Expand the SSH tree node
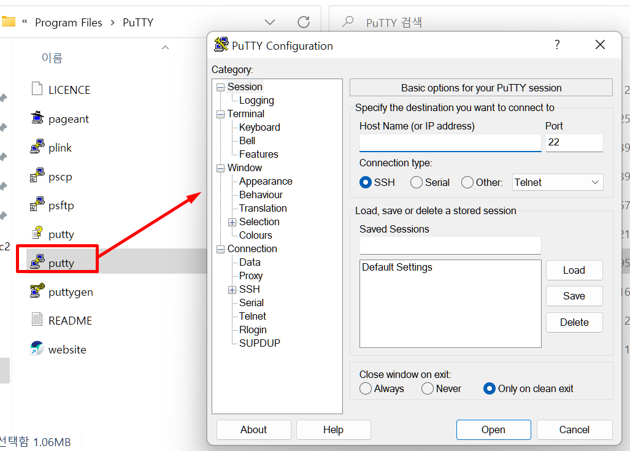Viewport: 630px width, 451px height. (232, 290)
